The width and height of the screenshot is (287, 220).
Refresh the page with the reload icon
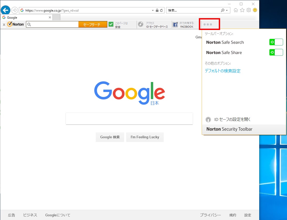[x=161, y=11]
